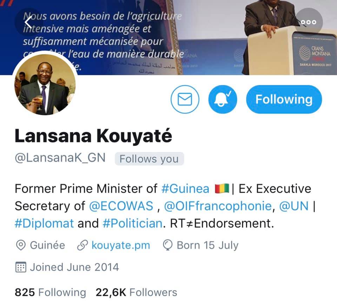Tap the back arrow icon

[28, 22]
